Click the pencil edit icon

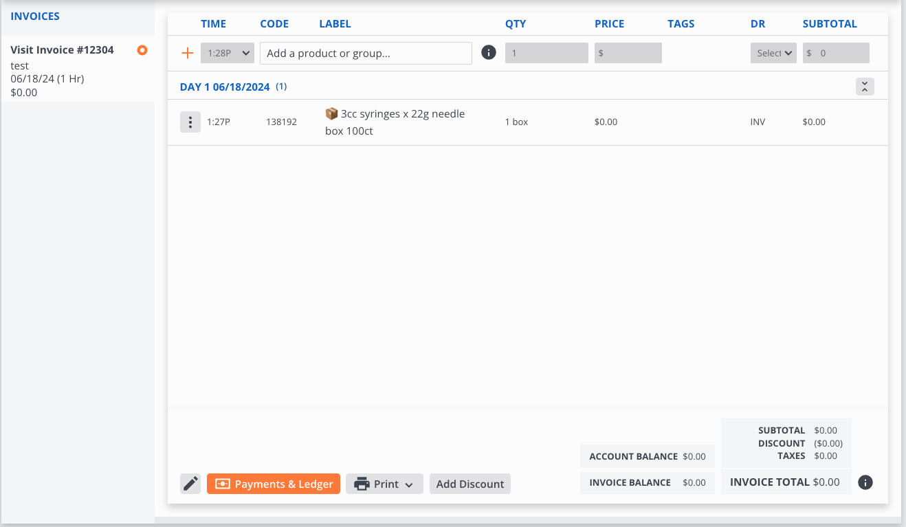(190, 484)
